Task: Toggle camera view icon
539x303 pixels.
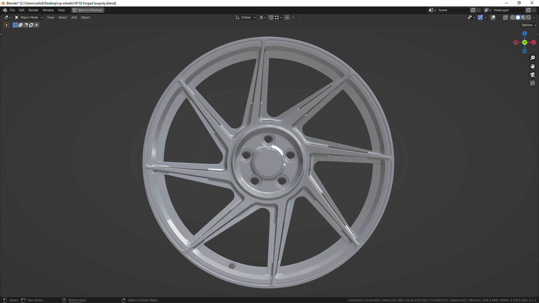Action: [x=532, y=75]
